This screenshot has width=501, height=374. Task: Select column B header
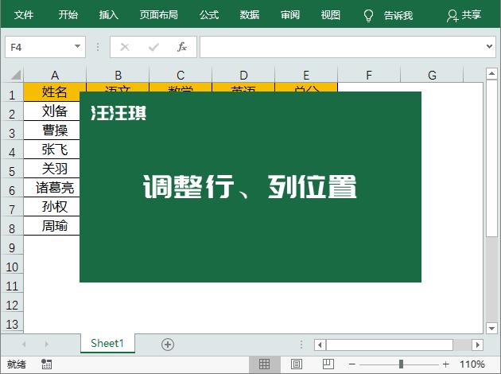(x=118, y=76)
